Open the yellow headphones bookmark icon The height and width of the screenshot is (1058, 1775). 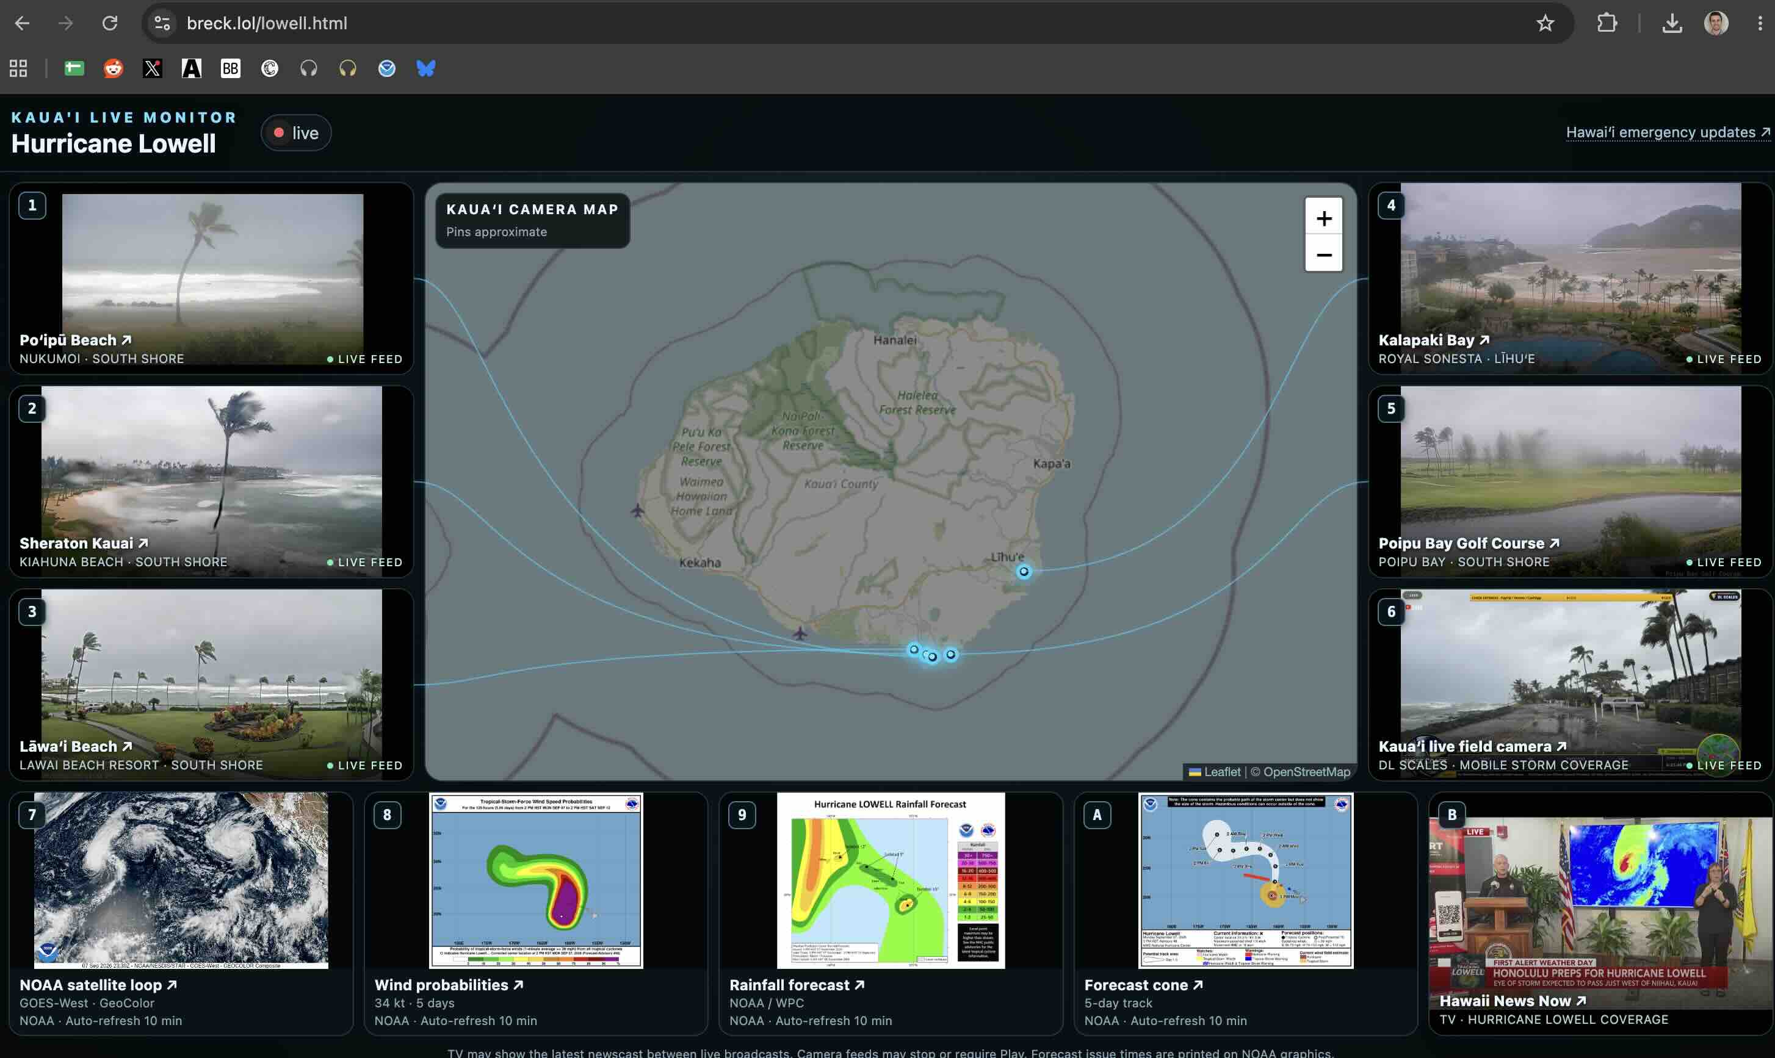(x=347, y=68)
